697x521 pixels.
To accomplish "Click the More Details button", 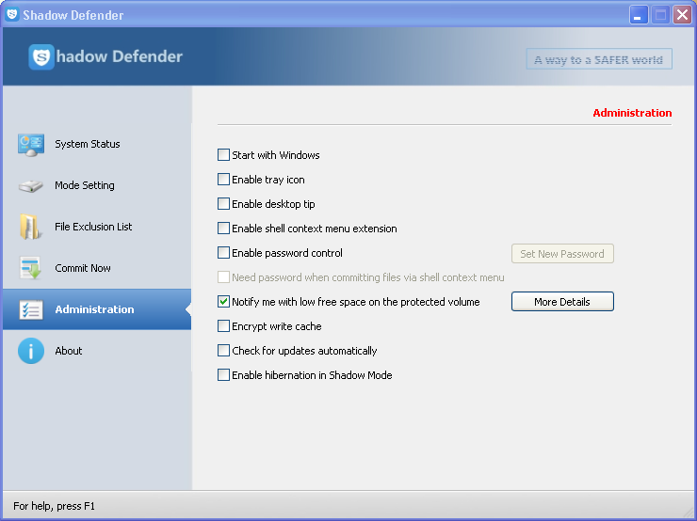I will point(562,302).
